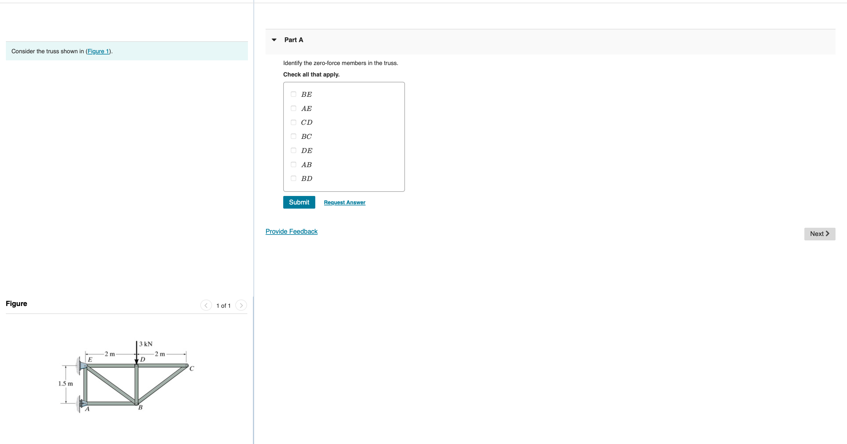The height and width of the screenshot is (444, 847).
Task: Click the Figure heading
Action: [x=16, y=304]
